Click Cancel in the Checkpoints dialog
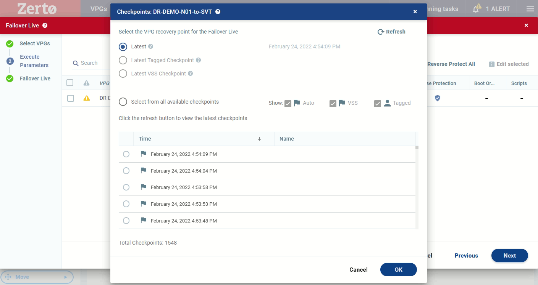Screen dimensions: 538x285 [359, 270]
